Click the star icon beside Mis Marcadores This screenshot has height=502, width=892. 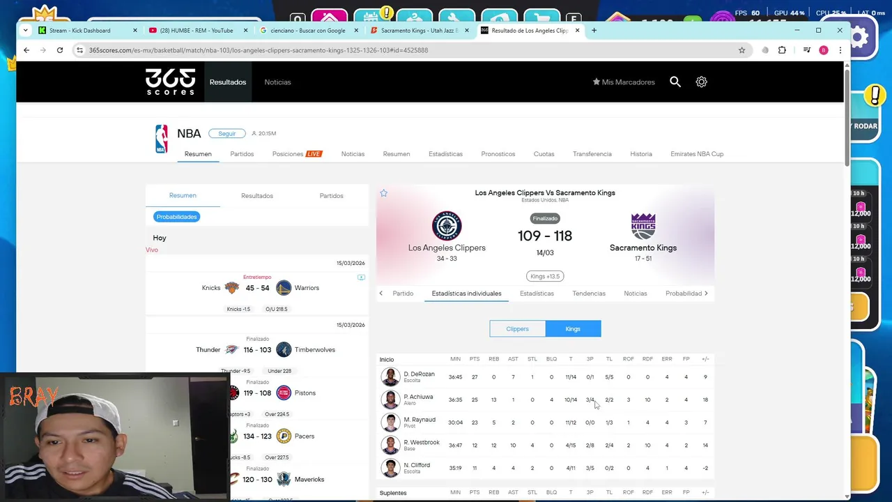tap(596, 82)
